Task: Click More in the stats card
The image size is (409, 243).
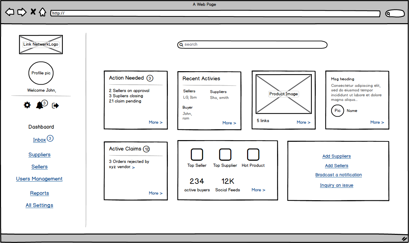Action: click(258, 190)
